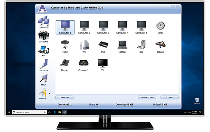Open the Action Center notifications icon
This screenshot has width=210, height=132.
(x=200, y=112)
